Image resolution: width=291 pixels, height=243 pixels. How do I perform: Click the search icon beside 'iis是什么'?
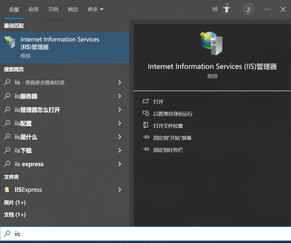point(7,137)
